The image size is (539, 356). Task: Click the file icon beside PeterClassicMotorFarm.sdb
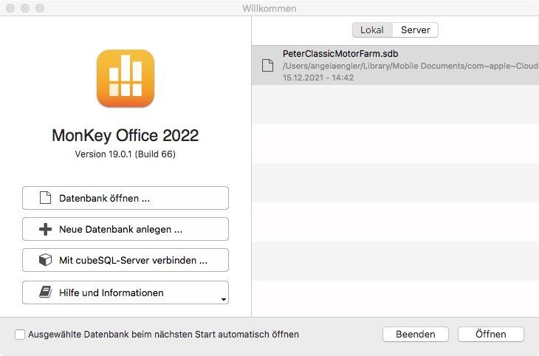pos(267,65)
